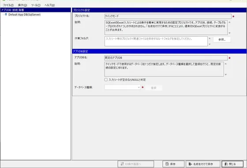This screenshot has width=247, height=168.
Task: Click the database icon beside Default App DB
Action: 6,14
